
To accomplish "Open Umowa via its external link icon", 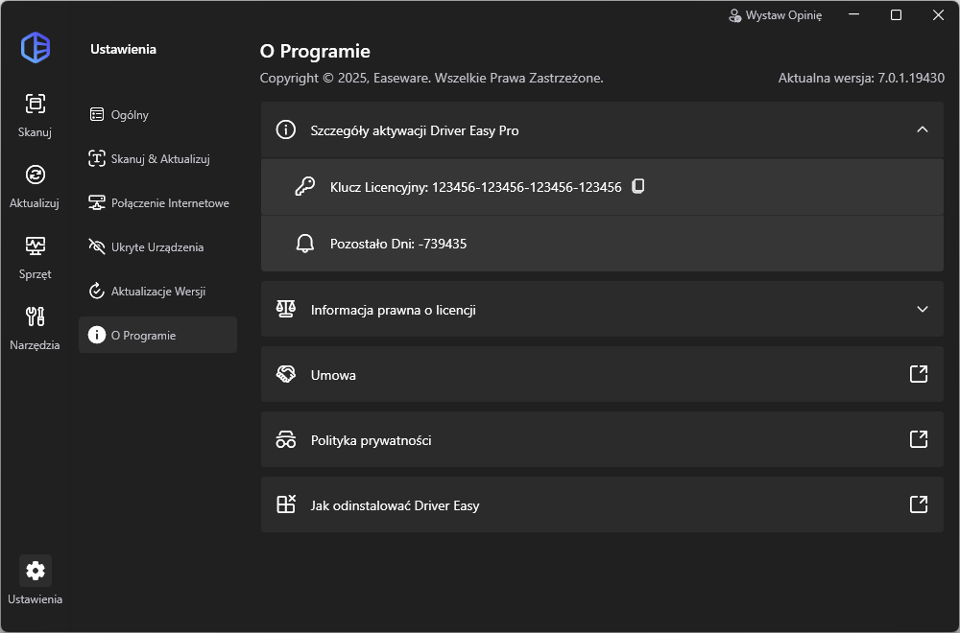I will (919, 374).
